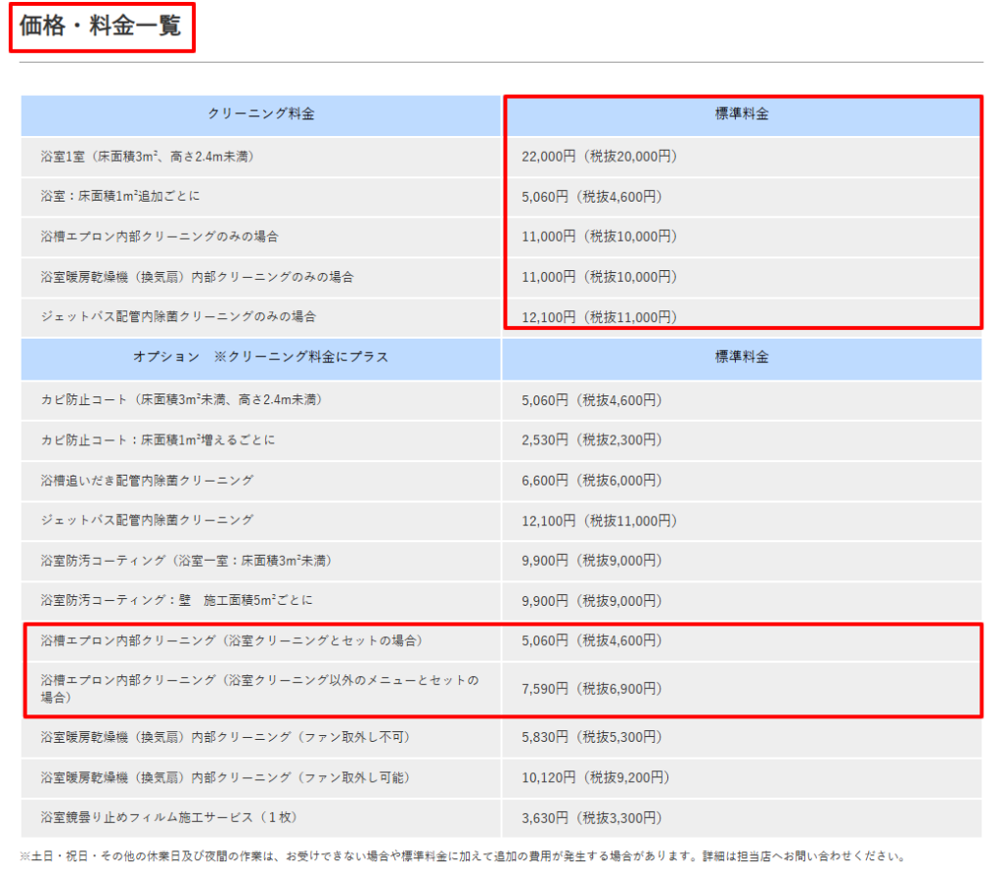The width and height of the screenshot is (1002, 874).
Task: Select the オプション ※クリーニング料金にプラス header
Action: coord(260,357)
